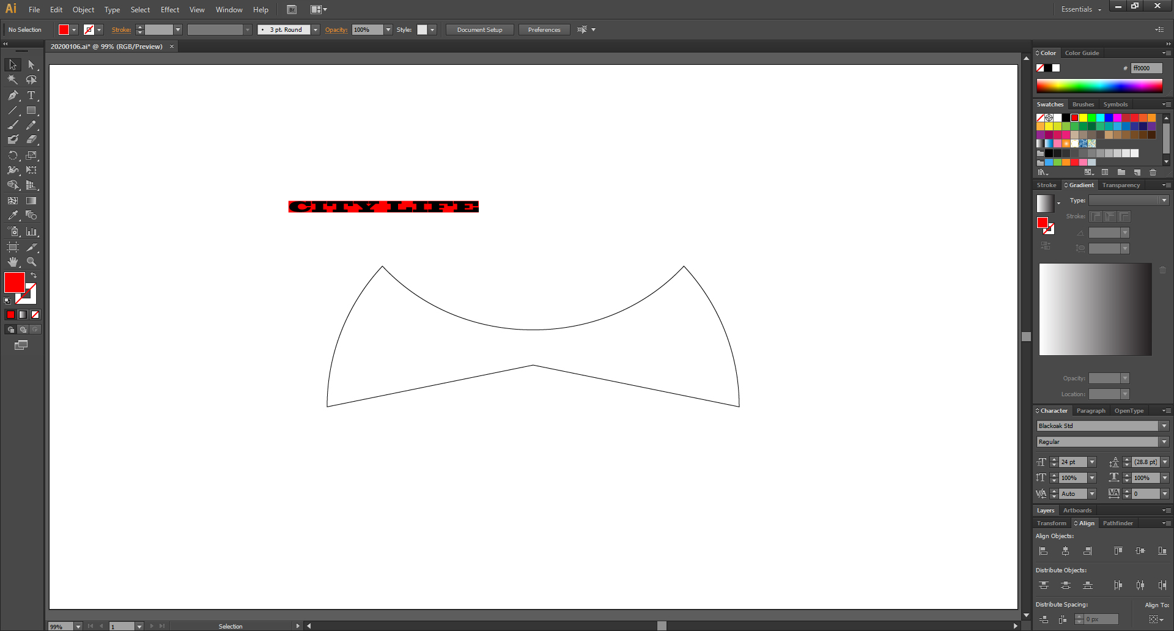The image size is (1174, 631).
Task: Pick the Pencil tool
Action: coord(31,125)
